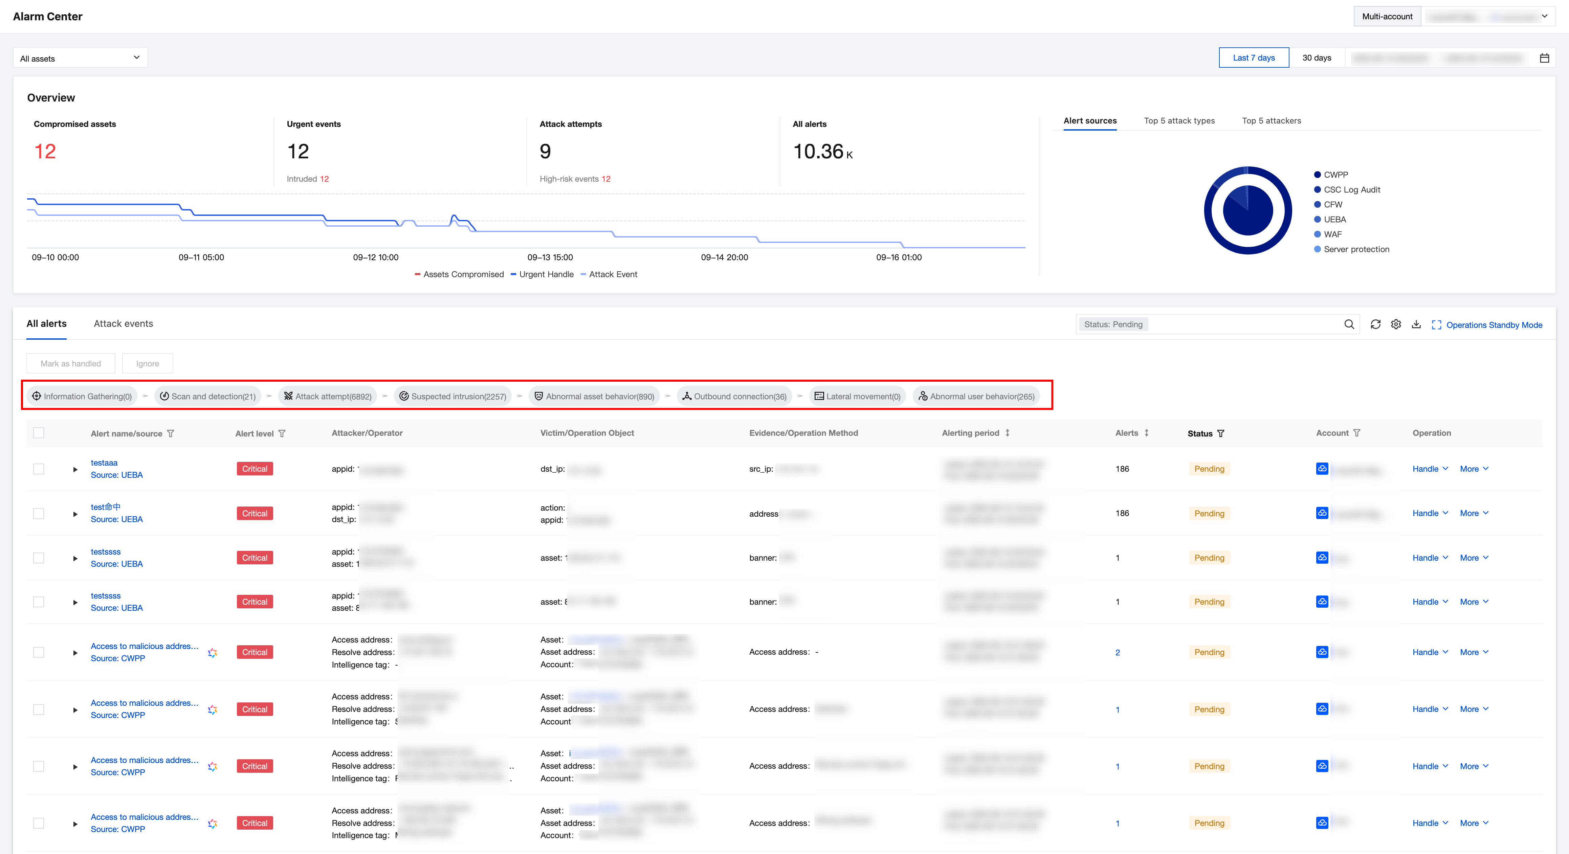1569x854 pixels.
Task: Click filter icon next to Alert level
Action: click(x=282, y=434)
